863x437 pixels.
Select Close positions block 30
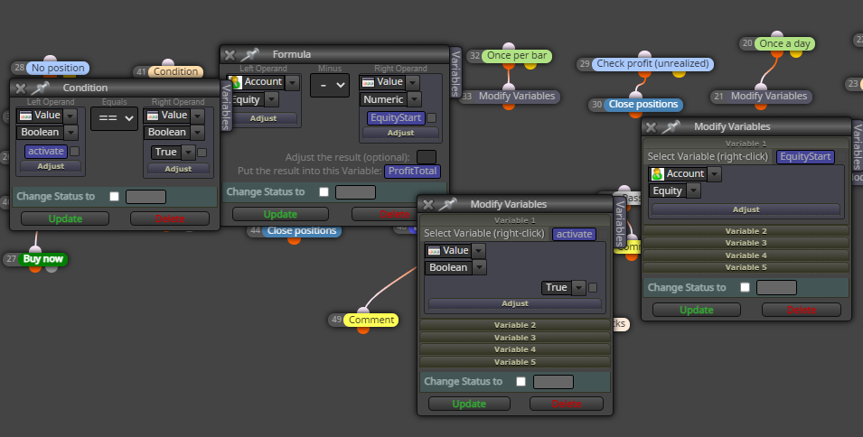pos(643,105)
